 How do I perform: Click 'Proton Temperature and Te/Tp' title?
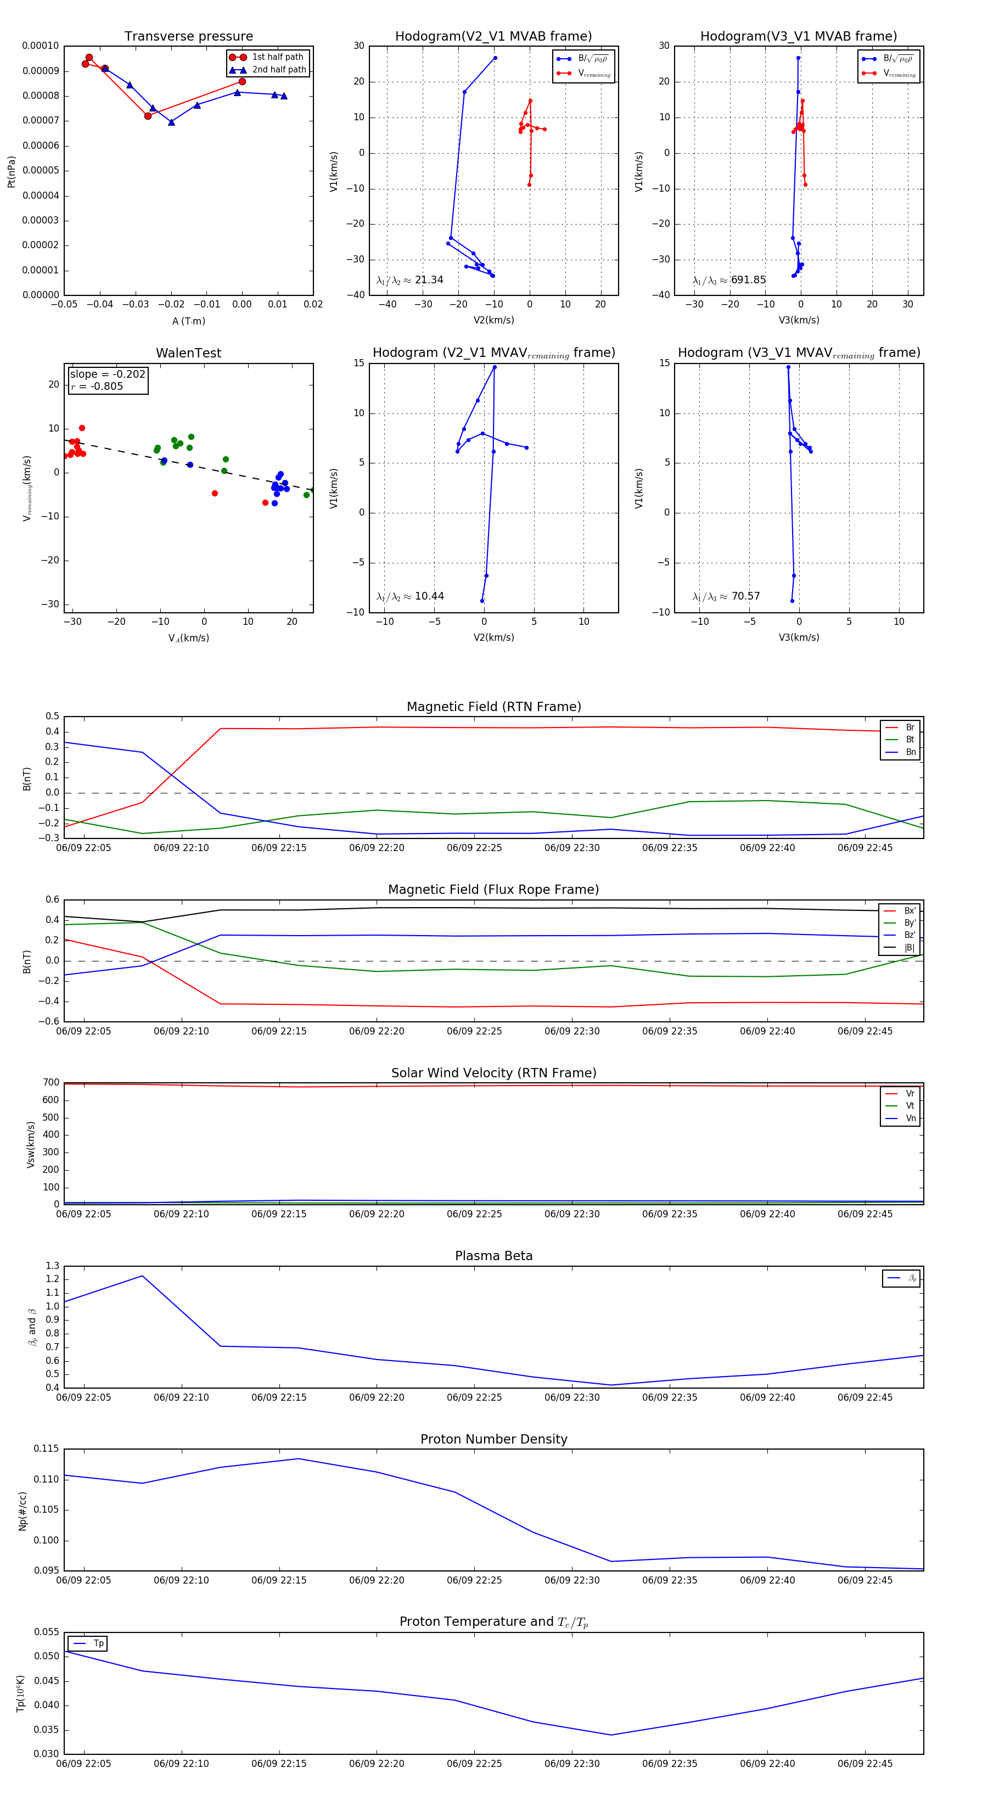(493, 1622)
